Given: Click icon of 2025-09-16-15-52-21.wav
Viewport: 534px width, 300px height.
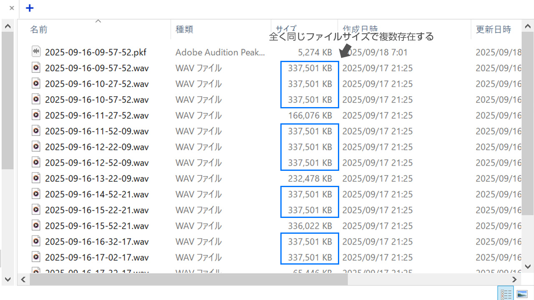Looking at the screenshot, I should [36, 226].
